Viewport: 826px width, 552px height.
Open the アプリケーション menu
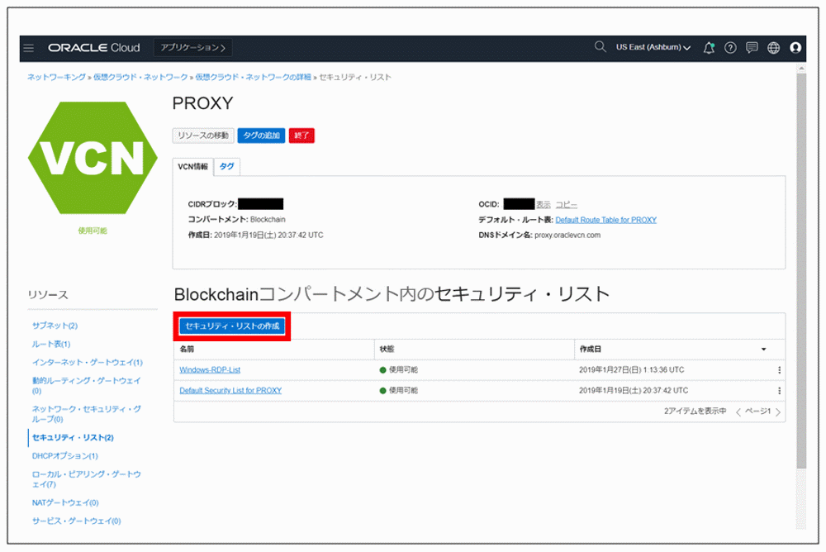pyautogui.click(x=192, y=48)
